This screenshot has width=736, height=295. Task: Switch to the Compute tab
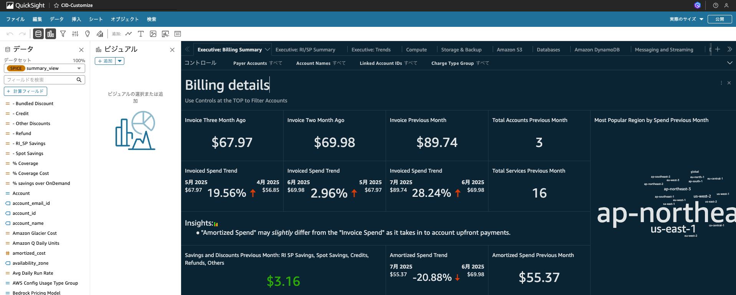coord(416,49)
